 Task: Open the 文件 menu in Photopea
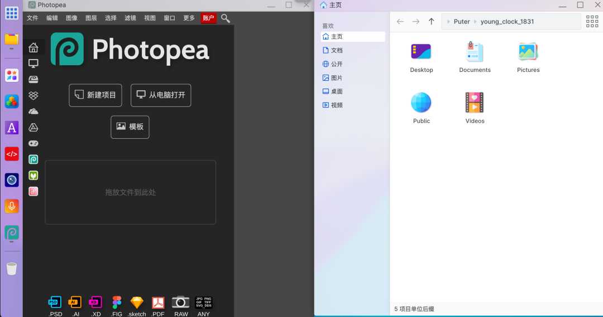(32, 18)
